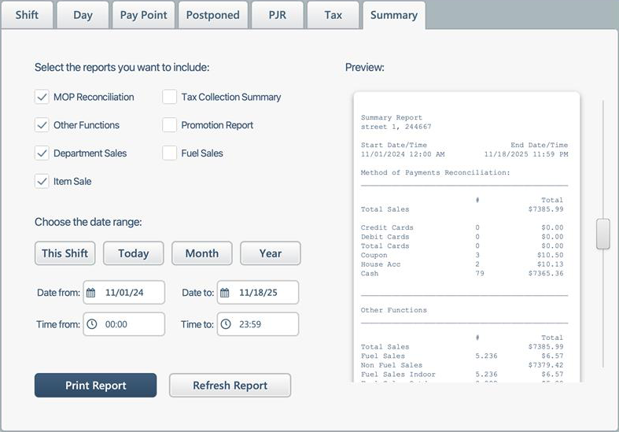Uncheck the Other Functions checkbox
Image resolution: width=619 pixels, height=432 pixels.
click(42, 125)
